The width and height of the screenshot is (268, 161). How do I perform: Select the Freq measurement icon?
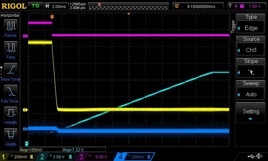(x=11, y=48)
